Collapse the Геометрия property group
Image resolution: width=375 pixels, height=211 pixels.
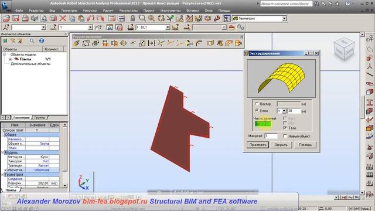coord(2,175)
